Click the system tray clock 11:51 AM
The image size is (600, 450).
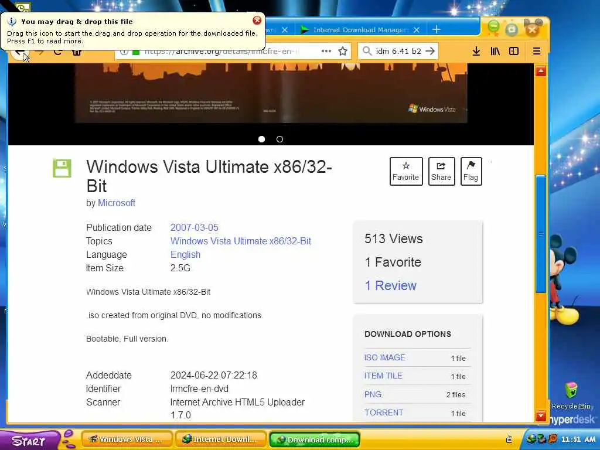(578, 439)
